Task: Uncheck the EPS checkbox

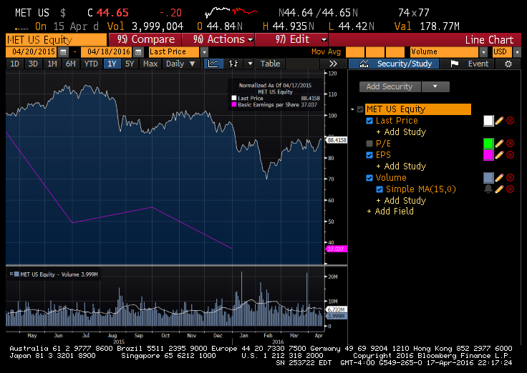Action: click(369, 155)
